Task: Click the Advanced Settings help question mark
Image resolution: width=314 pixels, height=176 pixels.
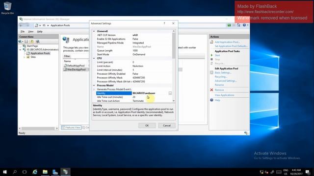Action: pyautogui.click(x=164, y=23)
